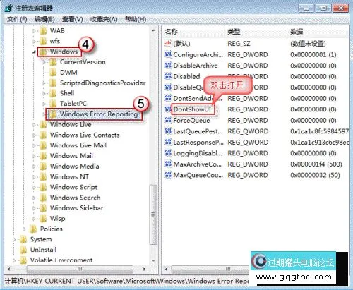This screenshot has height=290, width=353.
Task: Click the Windows Error Reporting folder icon
Action: [x=53, y=114]
